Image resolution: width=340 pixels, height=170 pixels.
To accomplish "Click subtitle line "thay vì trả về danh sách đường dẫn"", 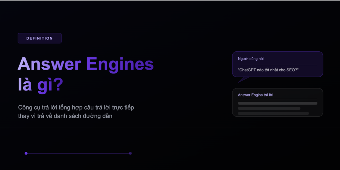I will pos(65,116).
